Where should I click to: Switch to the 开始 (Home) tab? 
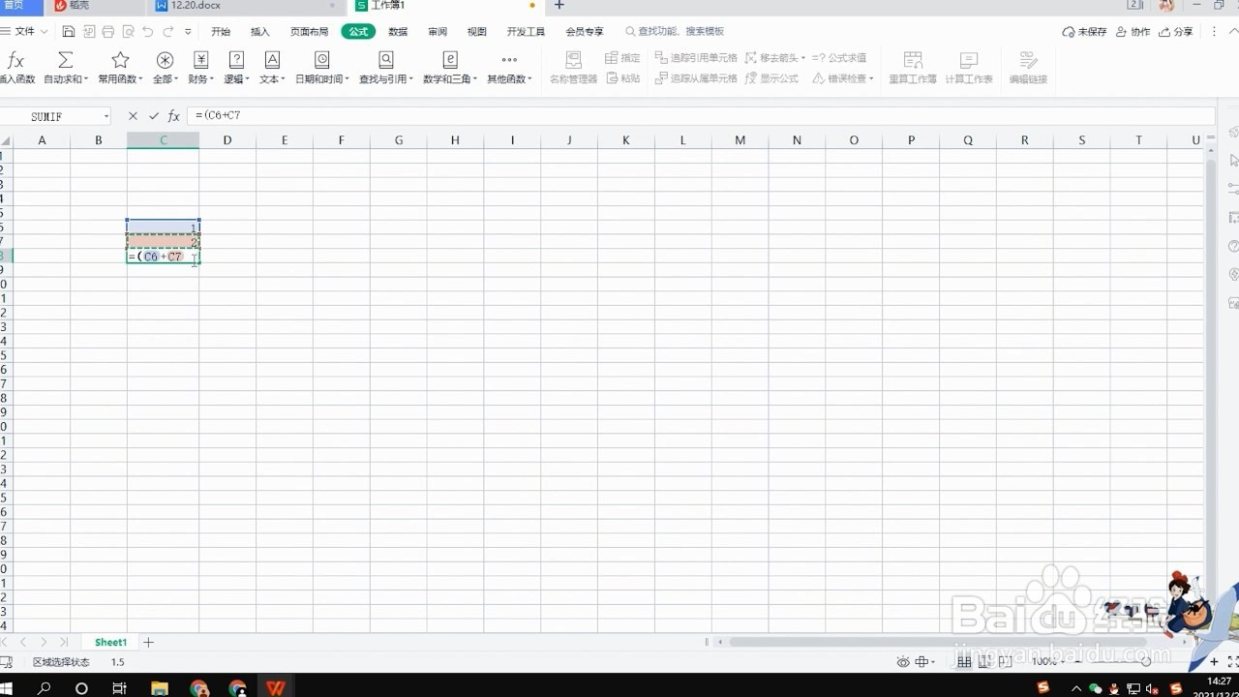pyautogui.click(x=221, y=32)
